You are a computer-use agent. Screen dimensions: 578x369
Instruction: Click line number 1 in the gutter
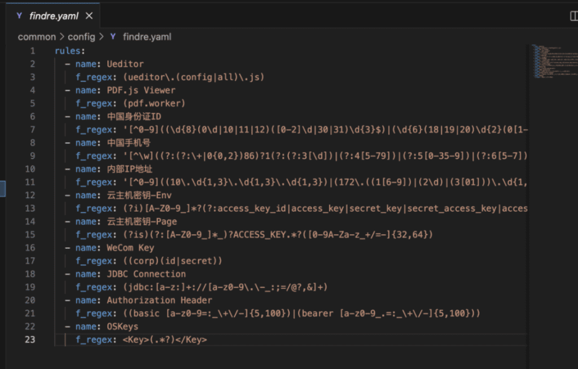click(x=32, y=51)
